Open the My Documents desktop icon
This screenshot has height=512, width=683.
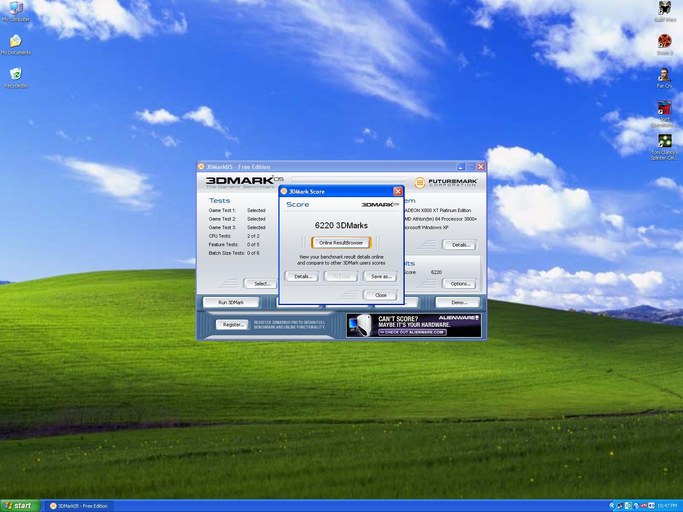tap(16, 44)
